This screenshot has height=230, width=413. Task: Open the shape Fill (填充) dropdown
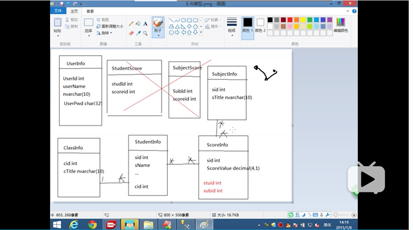[x=213, y=27]
